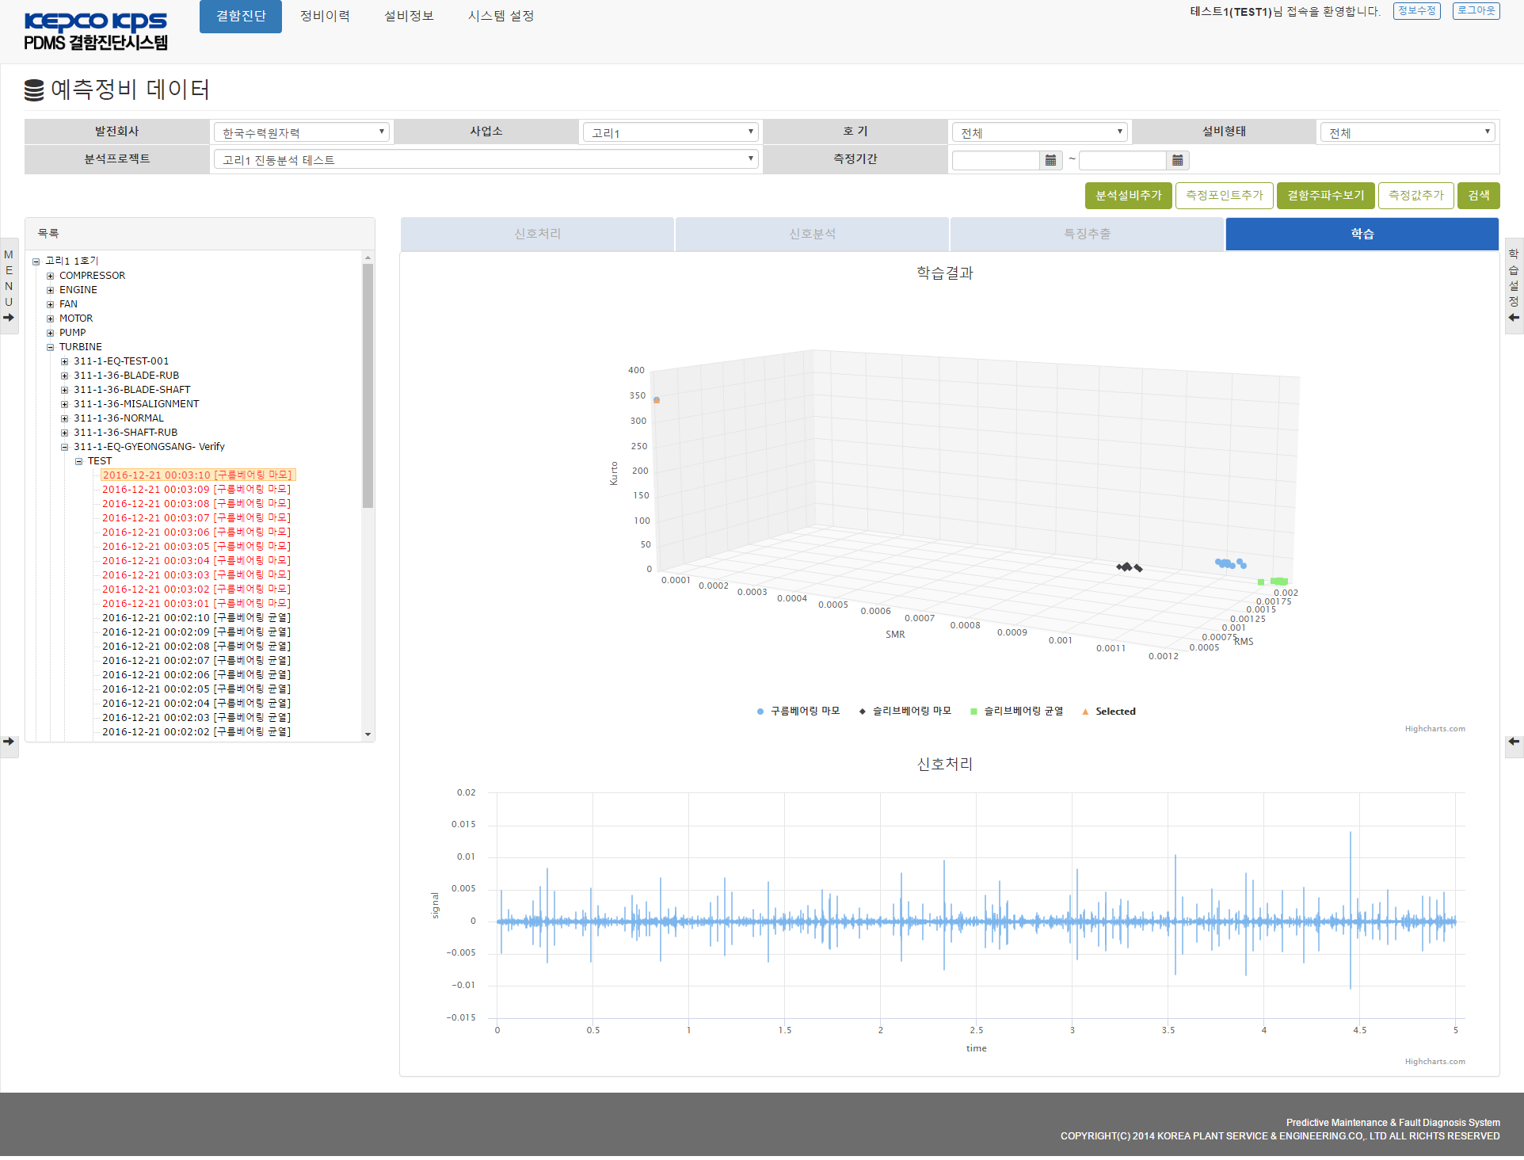Switch to the 신호분석 tab
Image resolution: width=1524 pixels, height=1160 pixels.
(x=813, y=235)
